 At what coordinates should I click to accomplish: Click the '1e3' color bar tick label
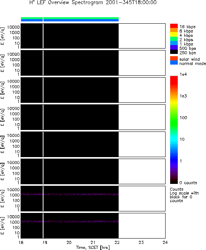click(183, 96)
